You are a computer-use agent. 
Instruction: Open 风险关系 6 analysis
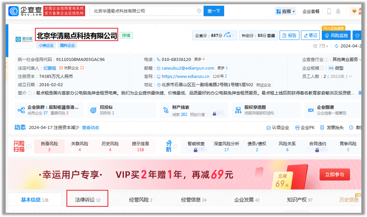click(287, 147)
